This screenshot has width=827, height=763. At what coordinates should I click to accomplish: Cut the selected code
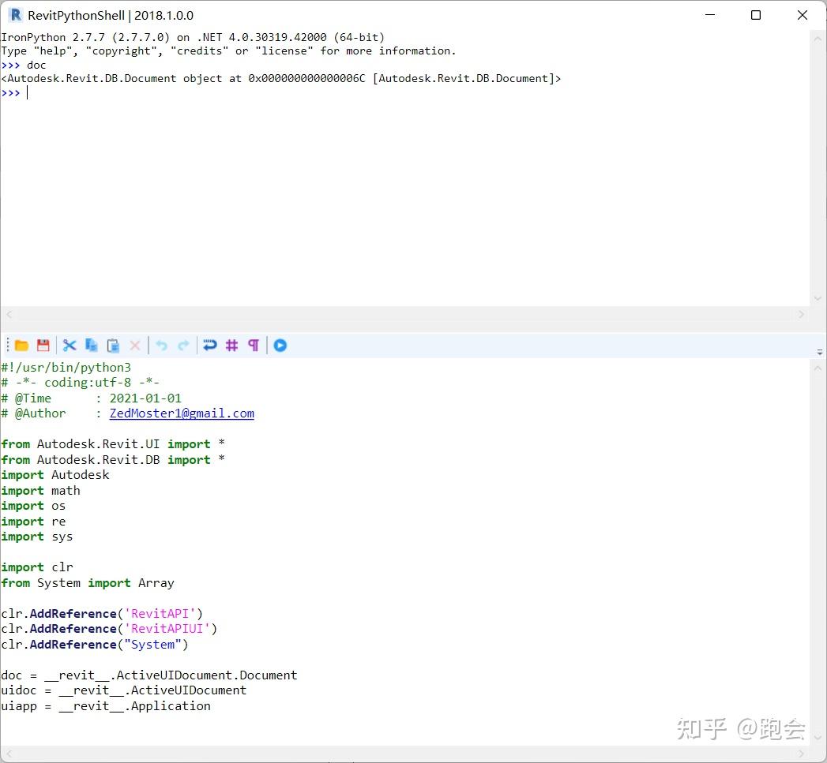(70, 345)
